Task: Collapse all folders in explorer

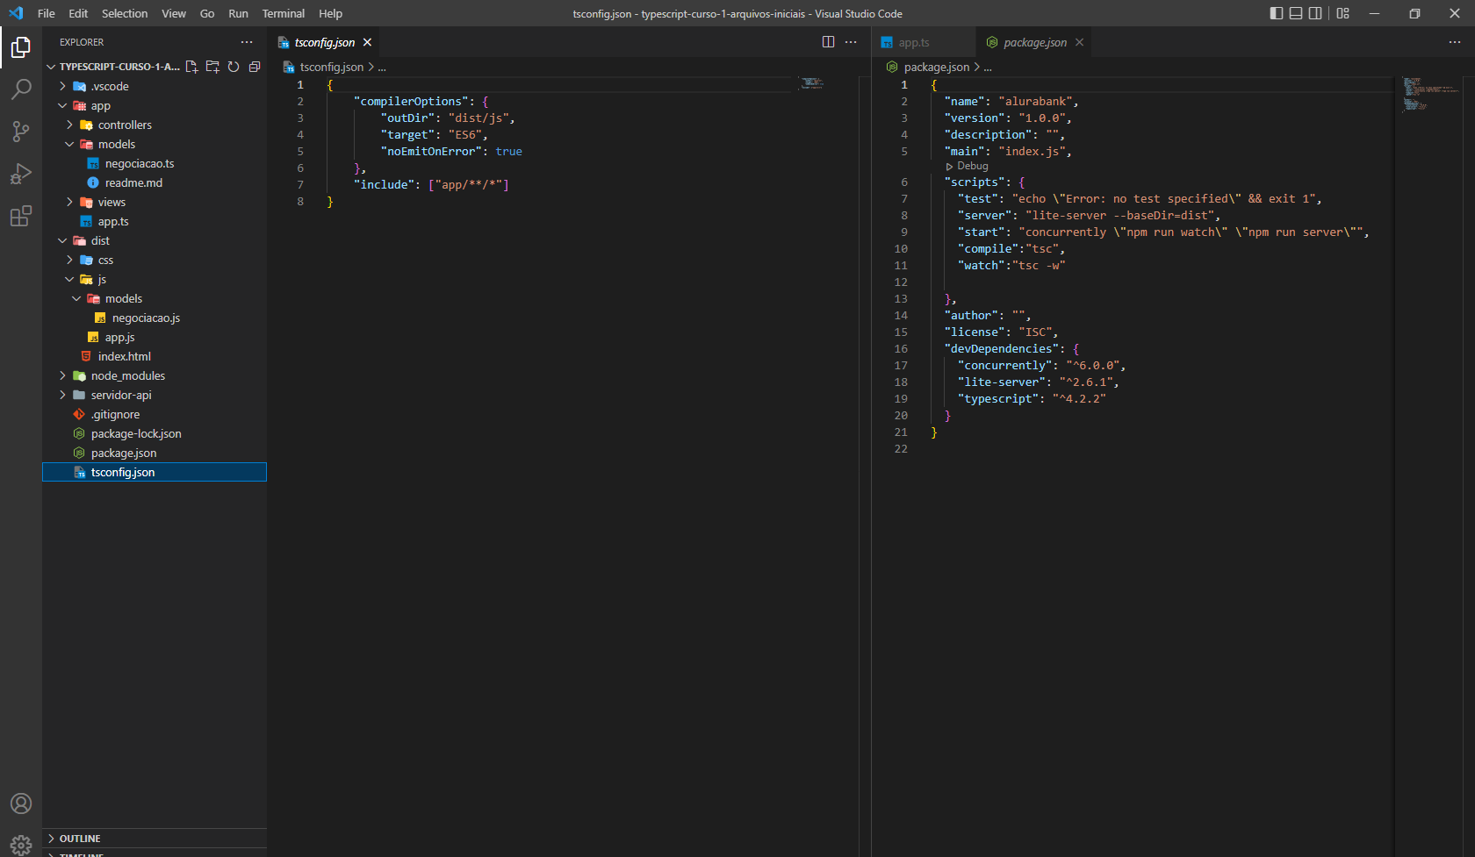Action: (255, 67)
